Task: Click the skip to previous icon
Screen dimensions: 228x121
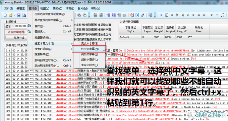Action: [x=177, y=15]
